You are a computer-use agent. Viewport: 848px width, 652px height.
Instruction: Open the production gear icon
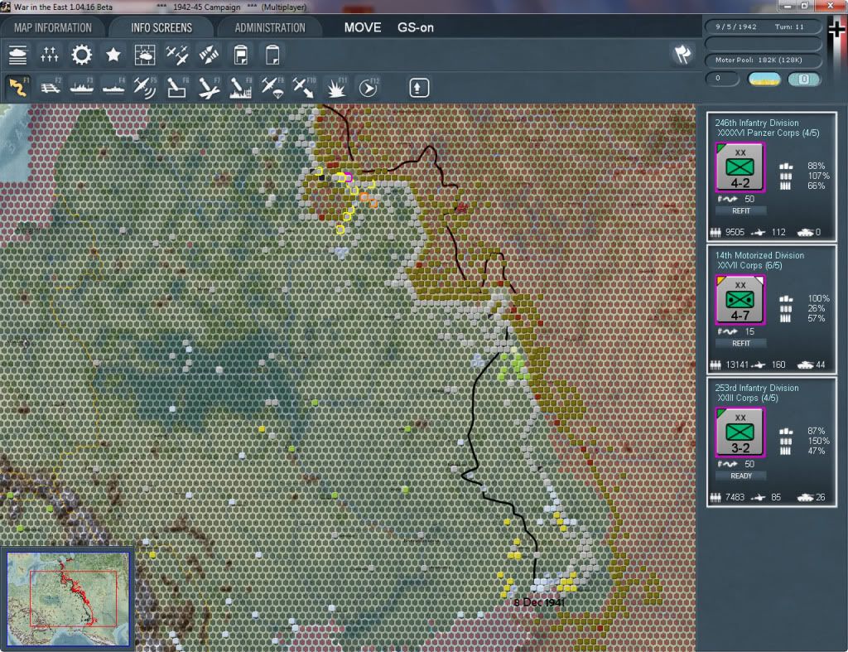pyautogui.click(x=82, y=56)
